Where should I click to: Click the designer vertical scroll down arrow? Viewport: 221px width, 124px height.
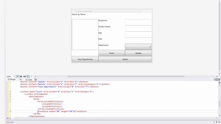click(220, 74)
